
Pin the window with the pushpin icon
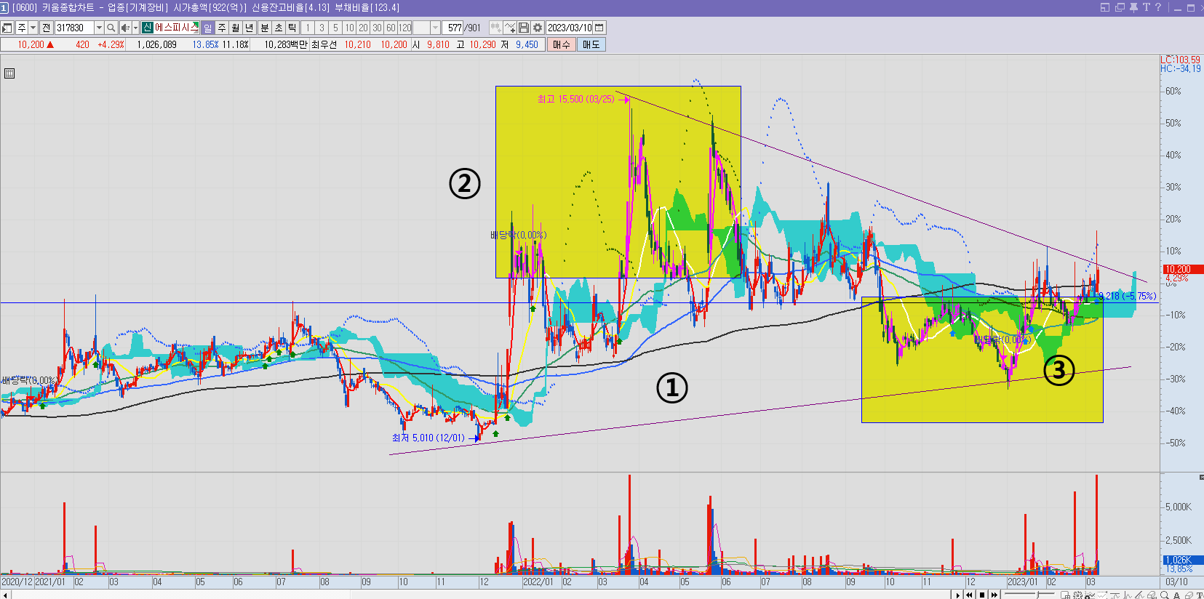click(x=1133, y=7)
